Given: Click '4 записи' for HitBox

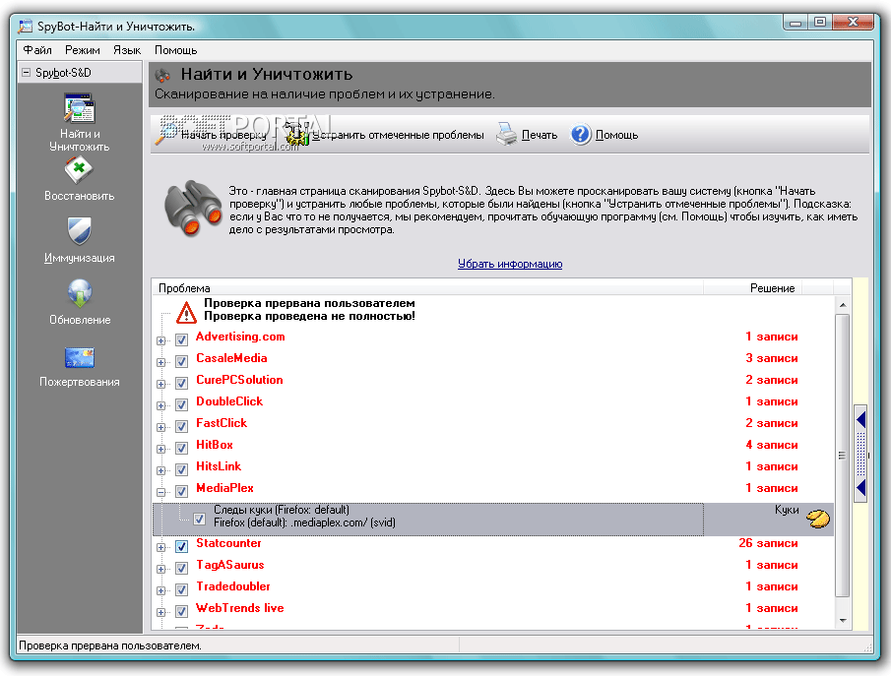Looking at the screenshot, I should click(772, 444).
